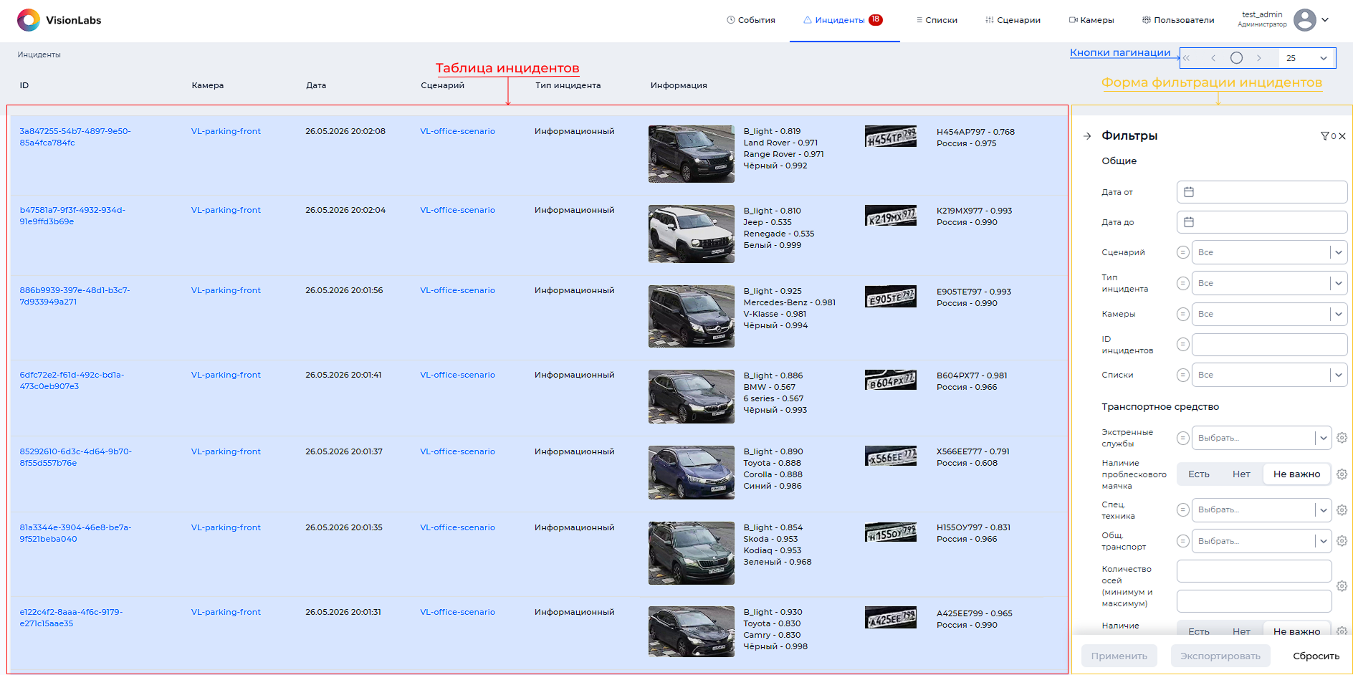The image size is (1353, 675).
Task: Toggle the equals operator for Общ. транспорт filter
Action: click(x=1183, y=541)
